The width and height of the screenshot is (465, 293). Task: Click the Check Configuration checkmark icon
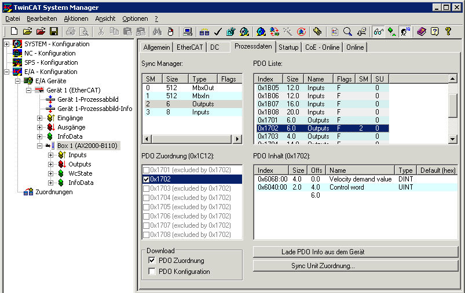coord(218,31)
